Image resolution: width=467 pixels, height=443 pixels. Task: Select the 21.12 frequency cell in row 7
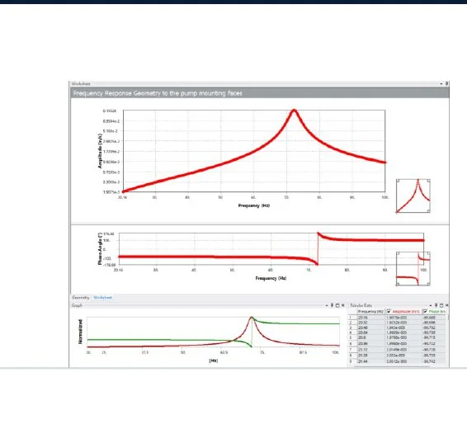370,350
